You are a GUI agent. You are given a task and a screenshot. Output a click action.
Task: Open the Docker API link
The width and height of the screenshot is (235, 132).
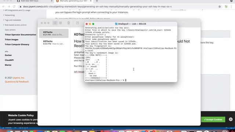click(x=8, y=55)
